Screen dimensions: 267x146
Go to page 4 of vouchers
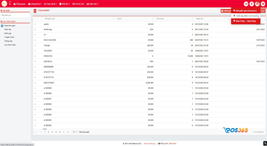(56, 132)
